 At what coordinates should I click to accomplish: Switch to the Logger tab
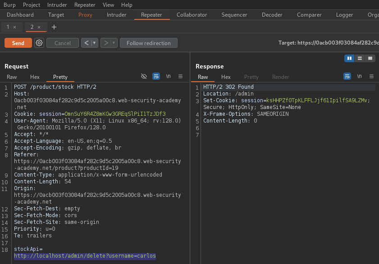(344, 15)
